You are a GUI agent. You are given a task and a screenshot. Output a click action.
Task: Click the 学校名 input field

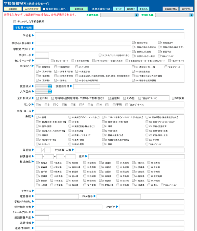pos(109,35)
